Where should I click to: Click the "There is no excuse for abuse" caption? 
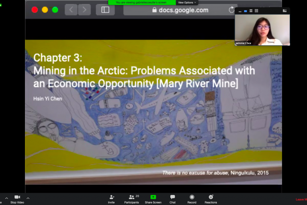[195, 173]
